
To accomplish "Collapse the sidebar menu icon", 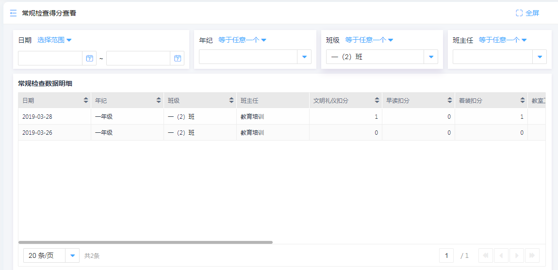I will (x=13, y=13).
